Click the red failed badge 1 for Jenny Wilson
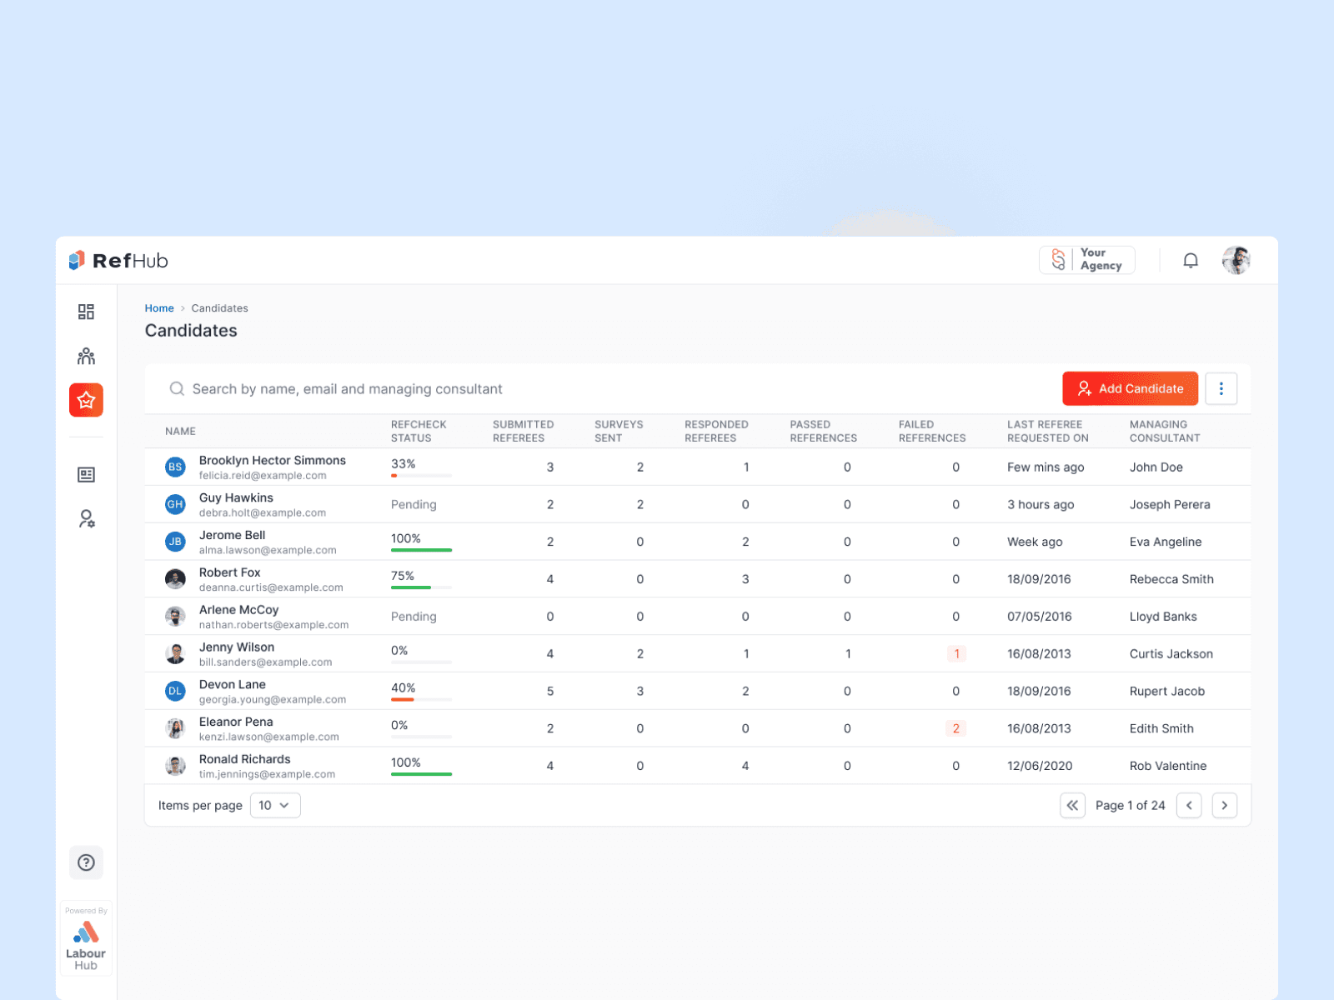This screenshot has width=1334, height=1000. coord(956,654)
